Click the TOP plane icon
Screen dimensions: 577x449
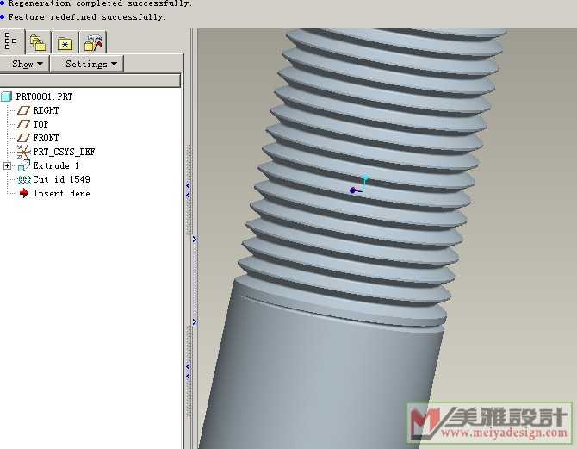pyautogui.click(x=23, y=124)
